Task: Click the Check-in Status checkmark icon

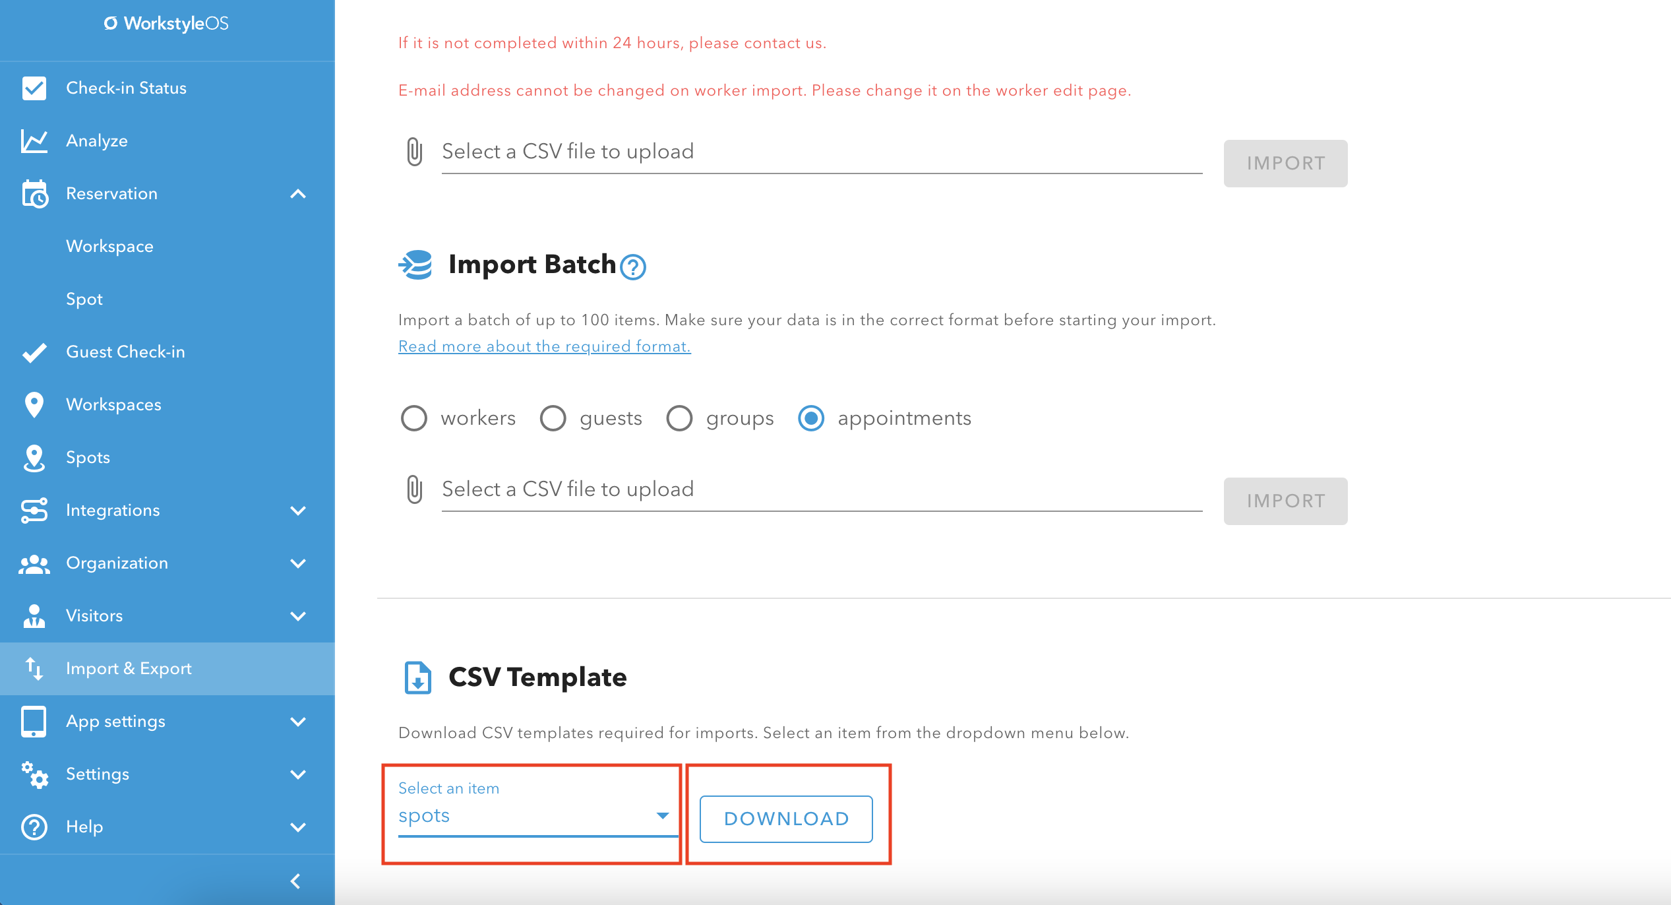Action: coord(34,88)
